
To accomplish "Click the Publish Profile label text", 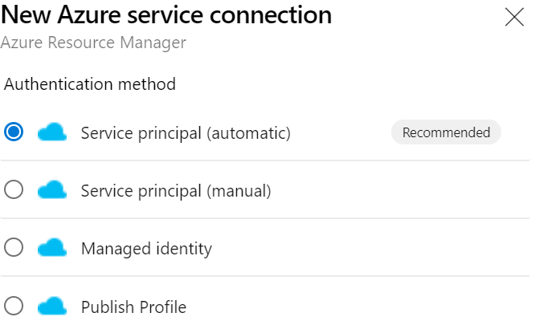I will pyautogui.click(x=133, y=307).
